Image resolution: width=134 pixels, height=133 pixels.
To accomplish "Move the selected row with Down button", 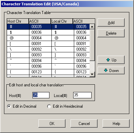I will [x=111, y=71].
